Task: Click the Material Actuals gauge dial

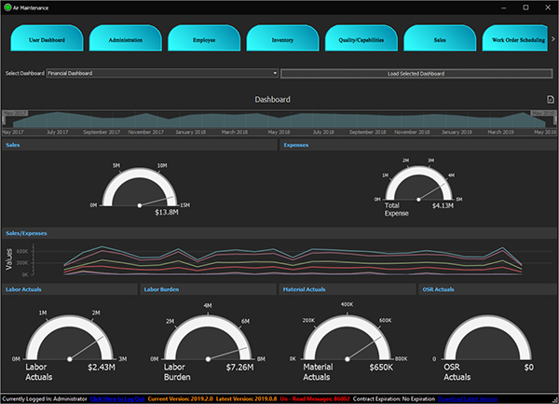Action: point(348,338)
